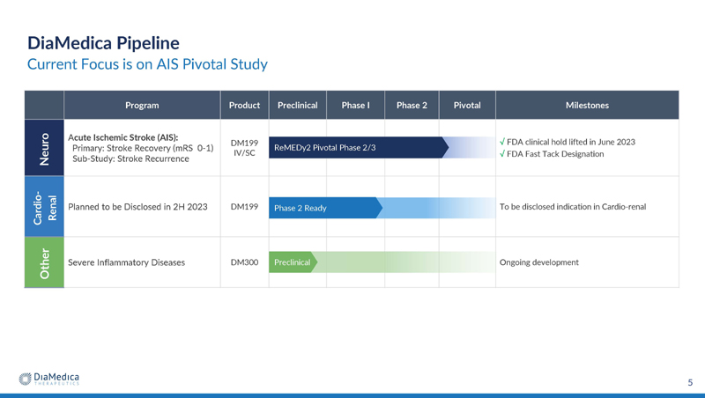This screenshot has height=398, width=705.
Task: Click the DiaMedica Pipeline slide title
Action: pos(103,43)
